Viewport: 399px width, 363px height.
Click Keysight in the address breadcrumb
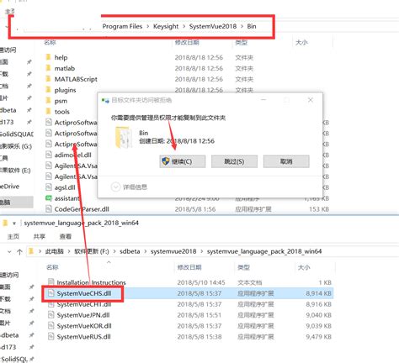tap(166, 26)
